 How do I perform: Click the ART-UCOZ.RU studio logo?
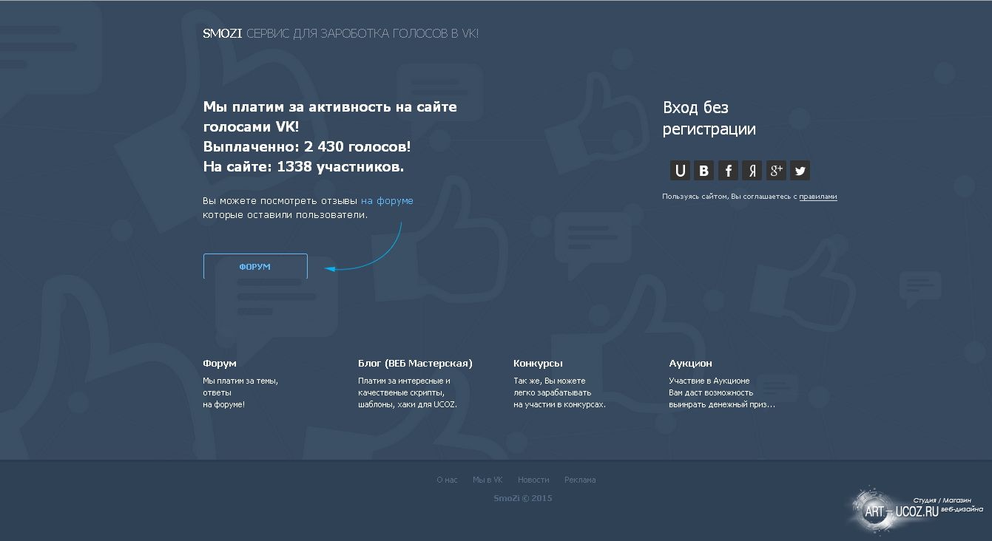(915, 510)
